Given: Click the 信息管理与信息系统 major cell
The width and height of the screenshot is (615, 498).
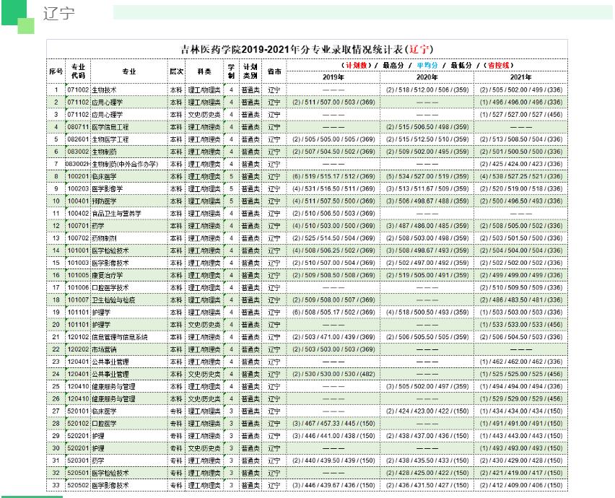Looking at the screenshot, I should 129,337.
